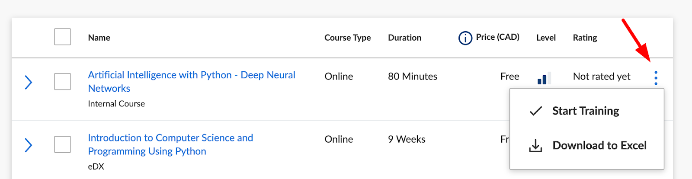Expand the Introduction to Computer Science row
The image size is (692, 179).
[x=28, y=145]
